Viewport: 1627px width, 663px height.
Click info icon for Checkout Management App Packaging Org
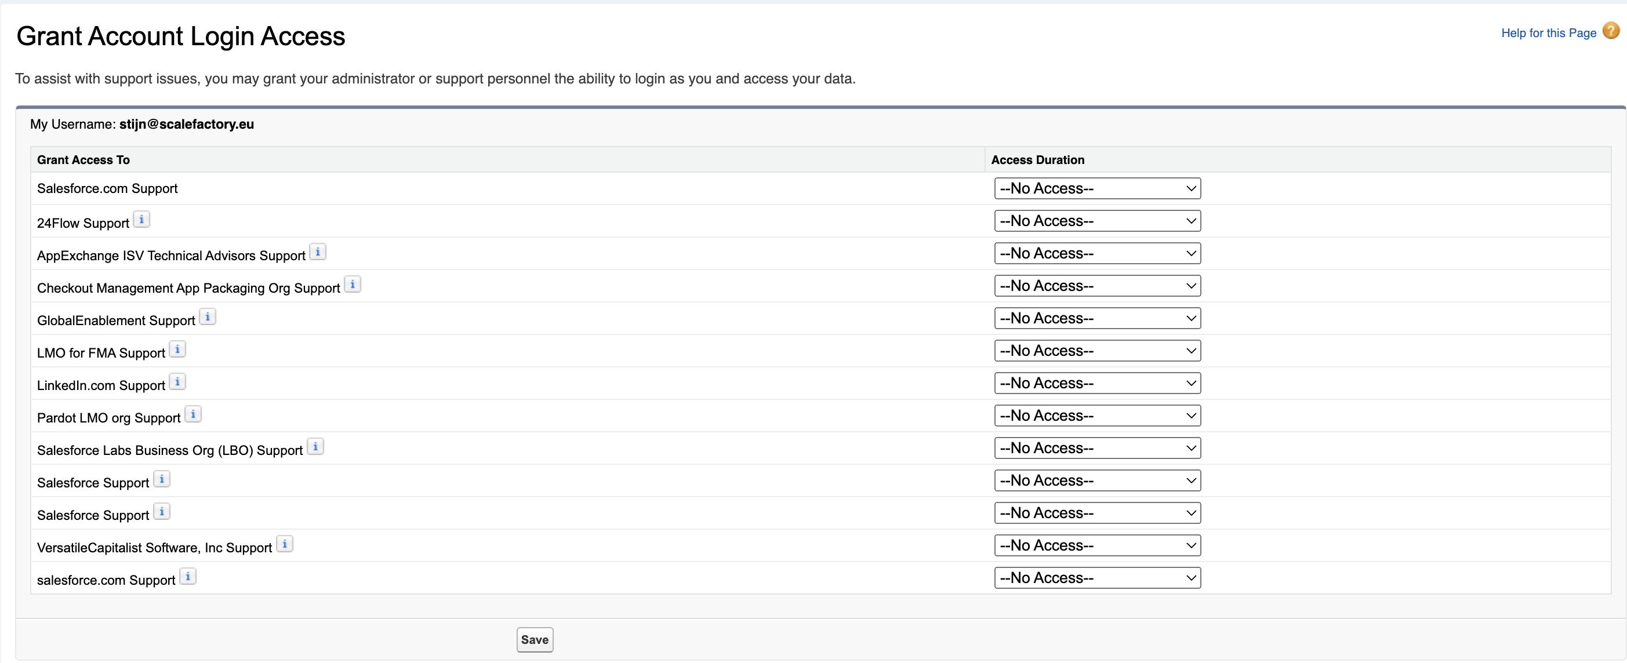[x=353, y=285]
